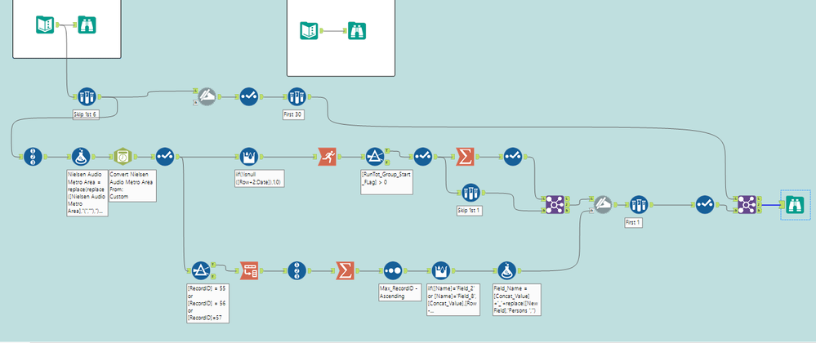The image size is (816, 343).
Task: Select the Transpose tool after the RecordID filter
Action: click(249, 270)
